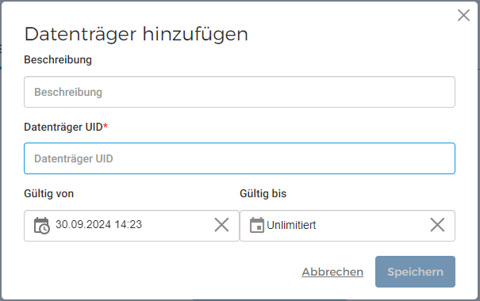
Task: Select the Unlimitiert value text
Action: [x=291, y=225]
